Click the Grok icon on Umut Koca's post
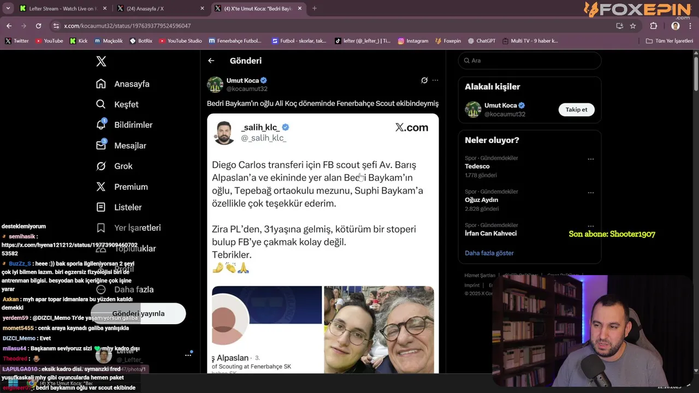This screenshot has width=699, height=393. tap(424, 80)
